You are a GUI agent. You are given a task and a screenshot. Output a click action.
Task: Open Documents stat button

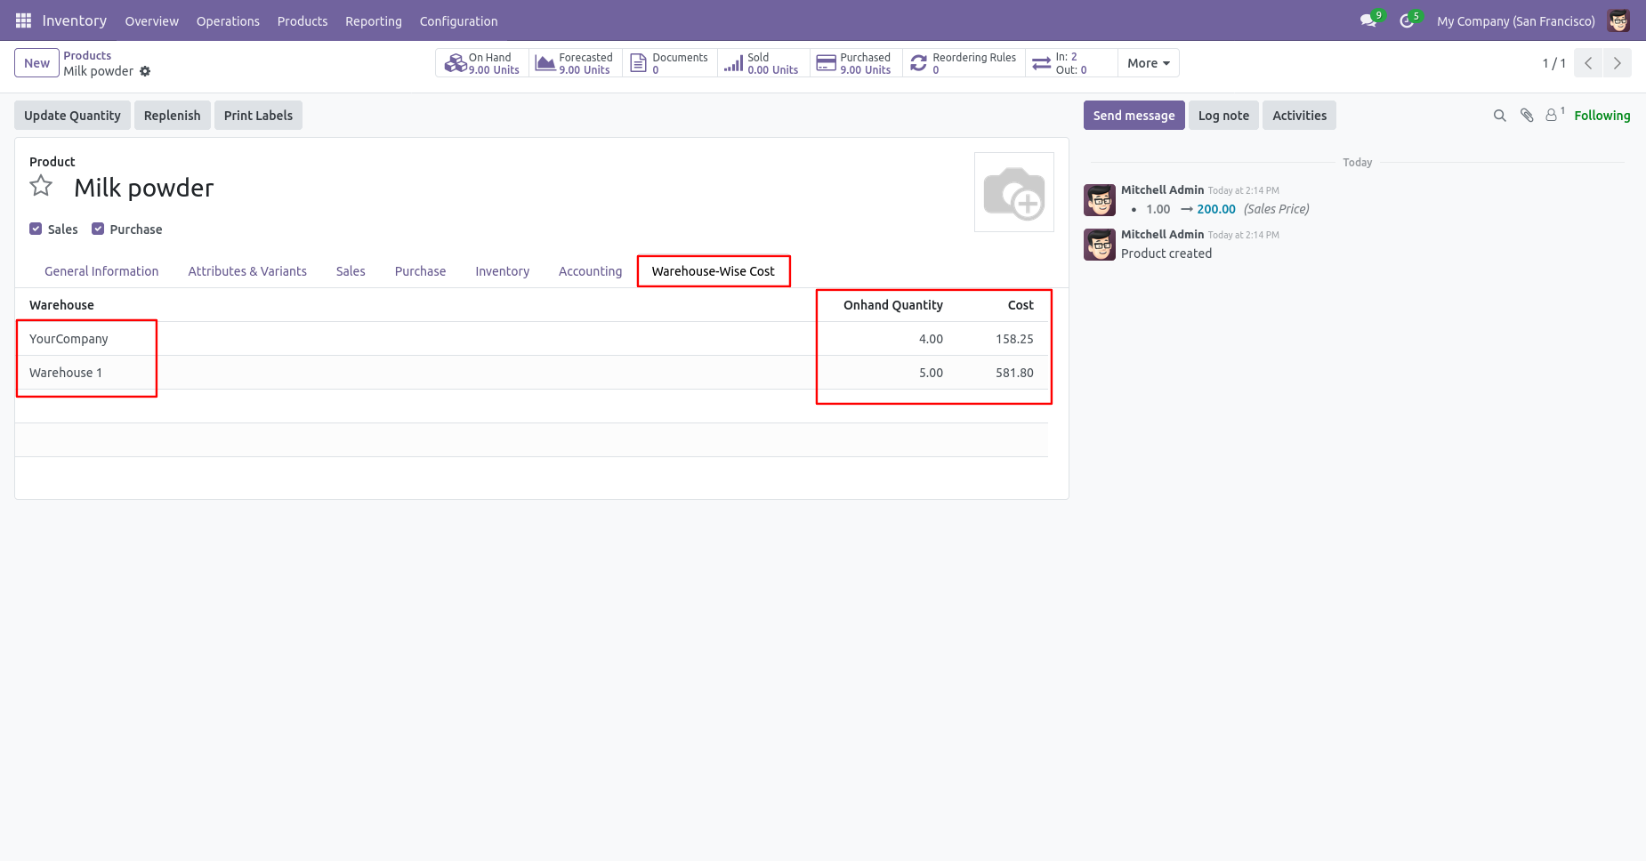coord(670,63)
